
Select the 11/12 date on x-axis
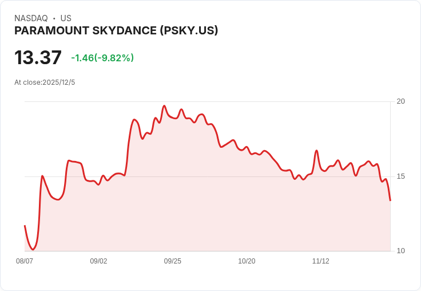(x=320, y=261)
